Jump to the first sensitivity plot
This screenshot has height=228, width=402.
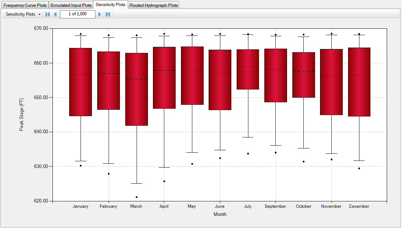point(47,14)
